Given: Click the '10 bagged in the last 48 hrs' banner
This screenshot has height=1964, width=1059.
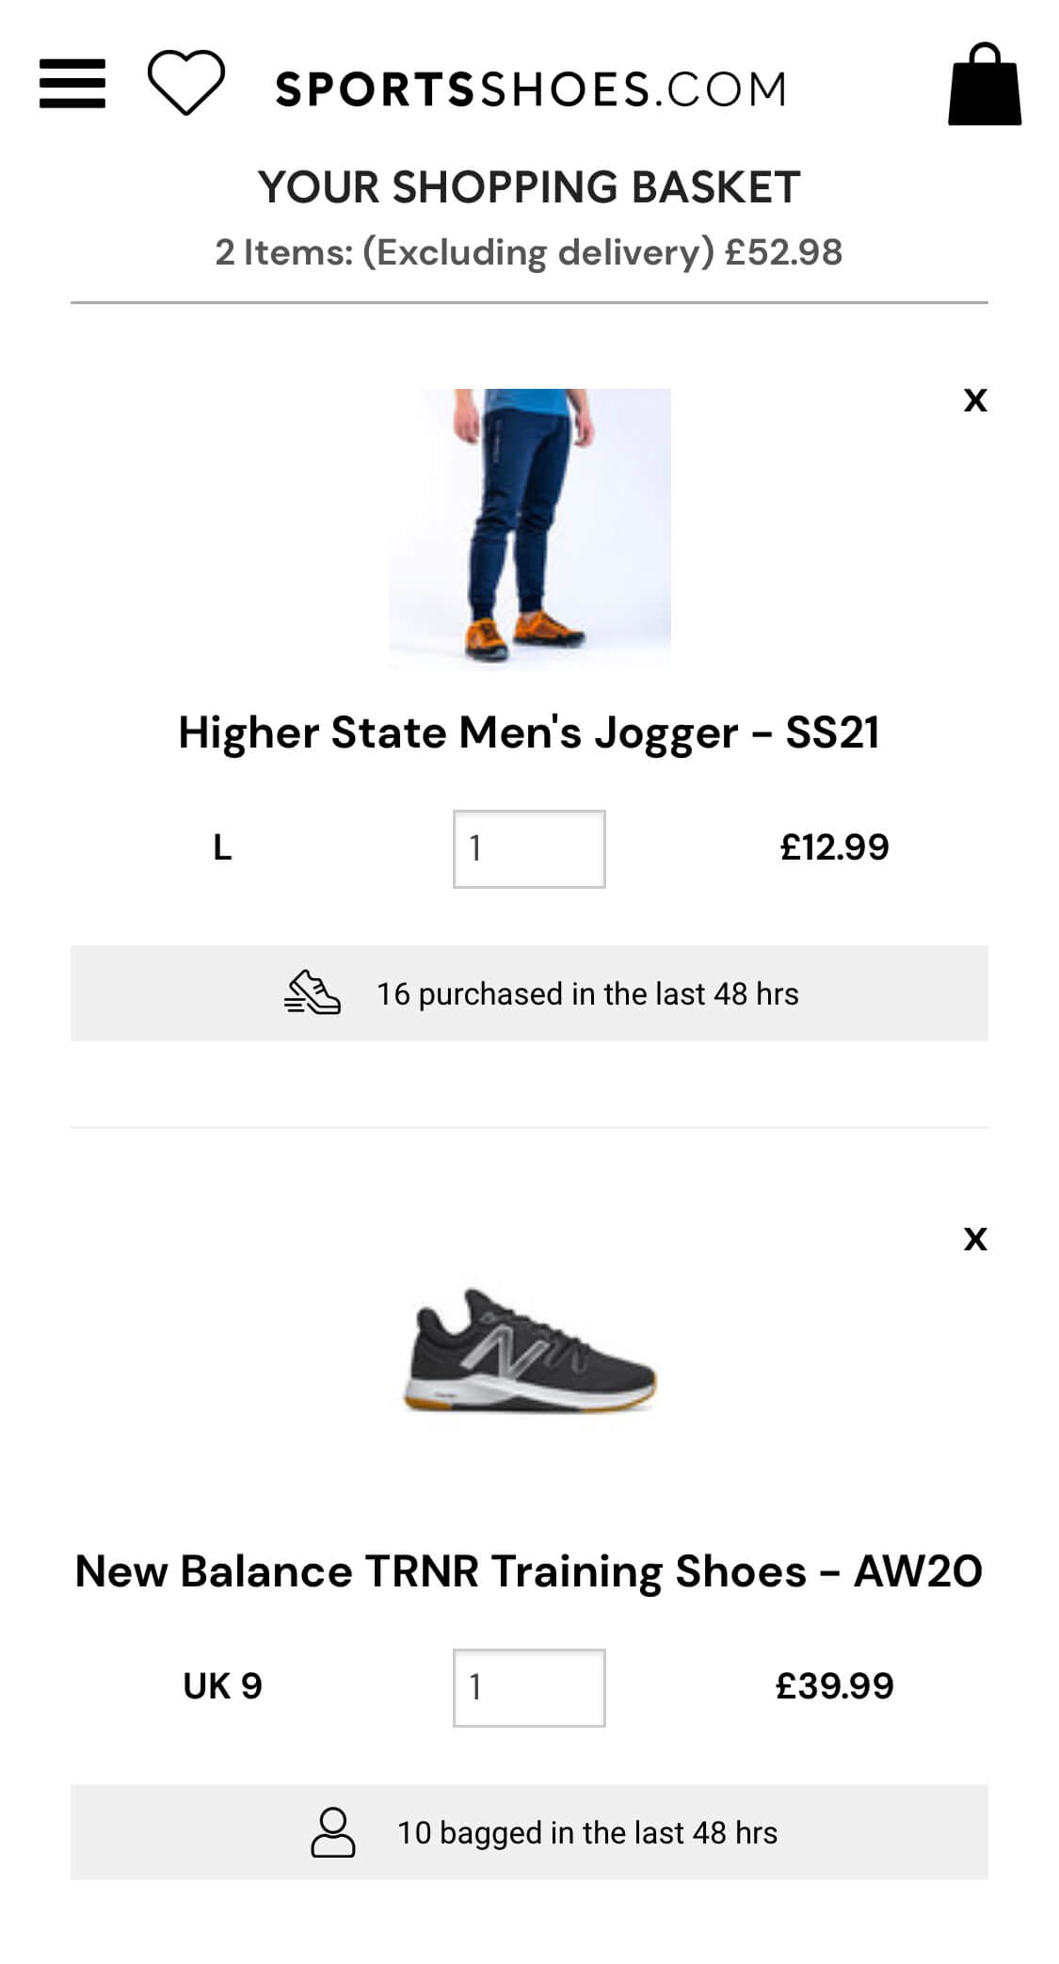Looking at the screenshot, I should point(587,1833).
